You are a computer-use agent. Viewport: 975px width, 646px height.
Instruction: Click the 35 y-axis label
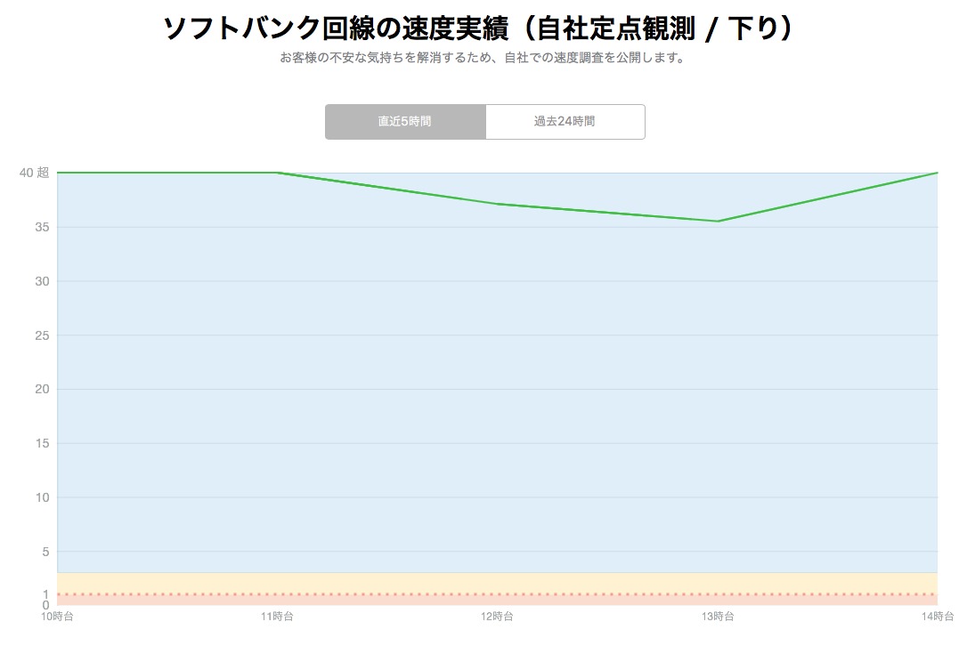pyautogui.click(x=41, y=227)
